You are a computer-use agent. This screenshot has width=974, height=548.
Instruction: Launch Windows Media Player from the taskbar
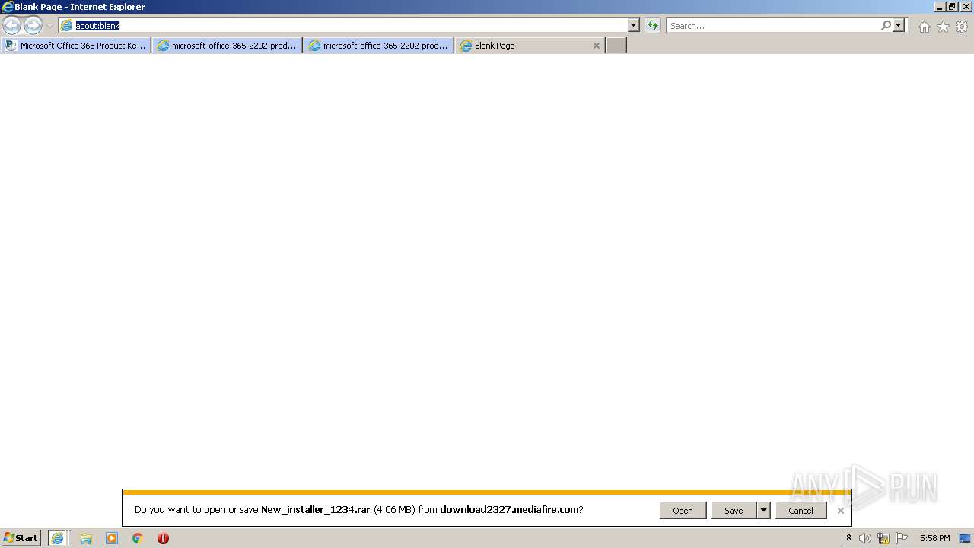[x=112, y=538]
